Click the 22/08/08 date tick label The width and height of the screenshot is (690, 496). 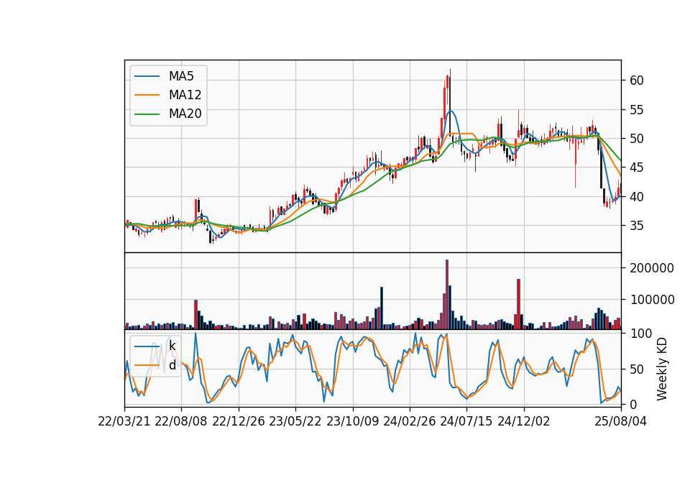181,421
